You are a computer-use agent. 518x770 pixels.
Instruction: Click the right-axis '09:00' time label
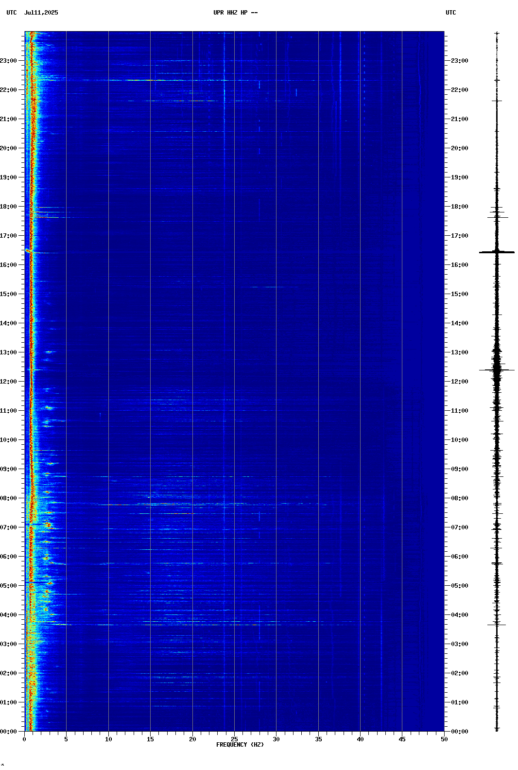pyautogui.click(x=460, y=469)
